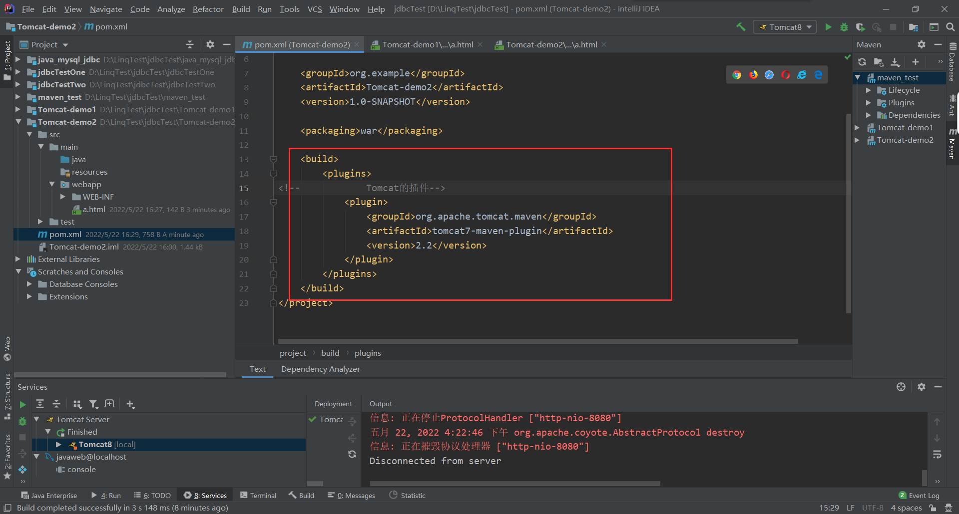The image size is (959, 514).
Task: Switch to the Dependency Analyzer tab
Action: [320, 369]
